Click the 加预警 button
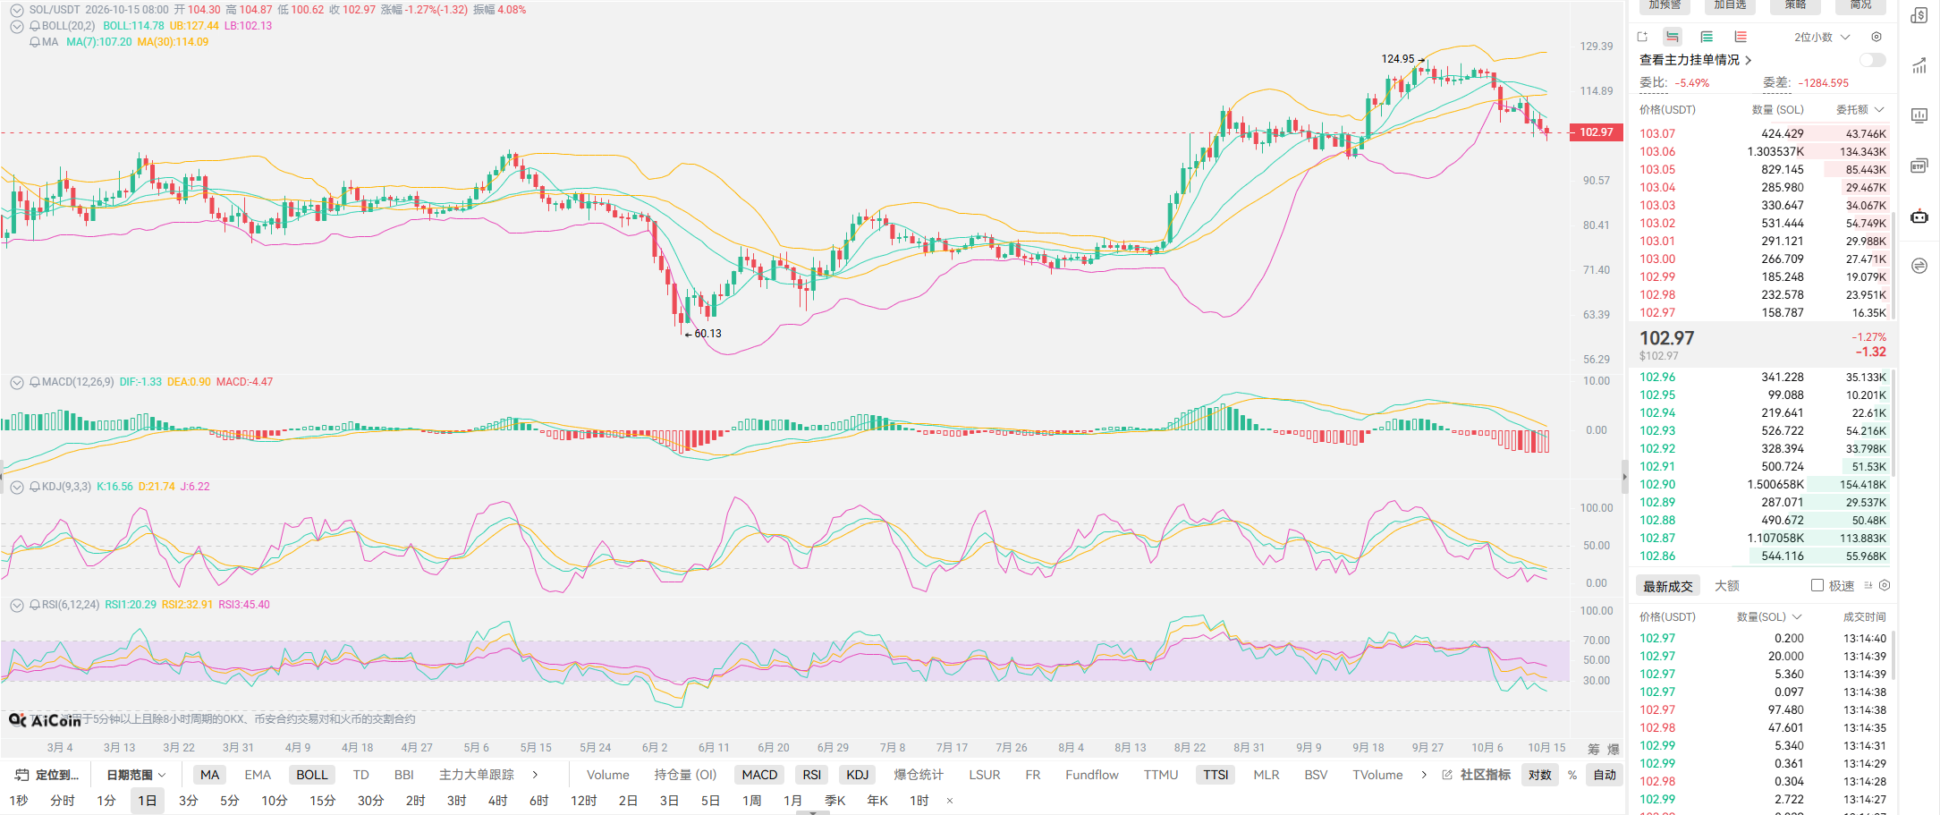1940x815 pixels. (1665, 5)
